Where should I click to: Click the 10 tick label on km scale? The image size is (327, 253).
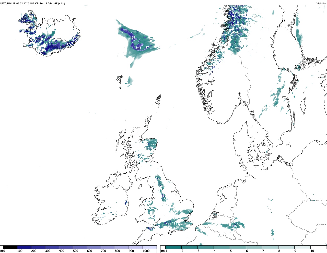(x=312, y=251)
